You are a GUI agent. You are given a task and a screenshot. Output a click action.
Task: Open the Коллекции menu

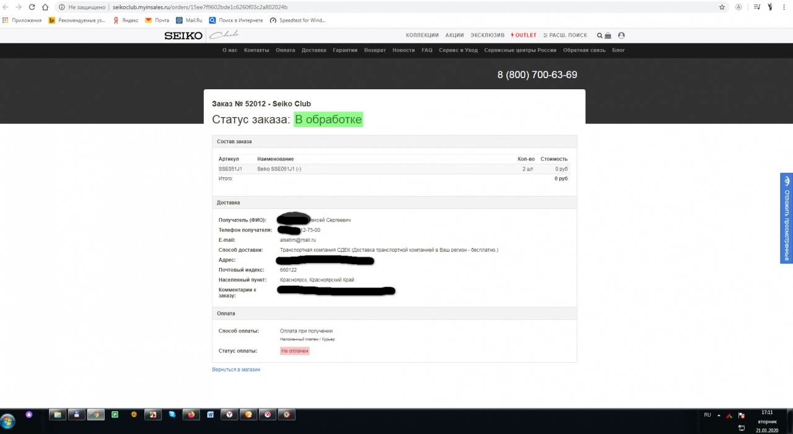click(422, 35)
